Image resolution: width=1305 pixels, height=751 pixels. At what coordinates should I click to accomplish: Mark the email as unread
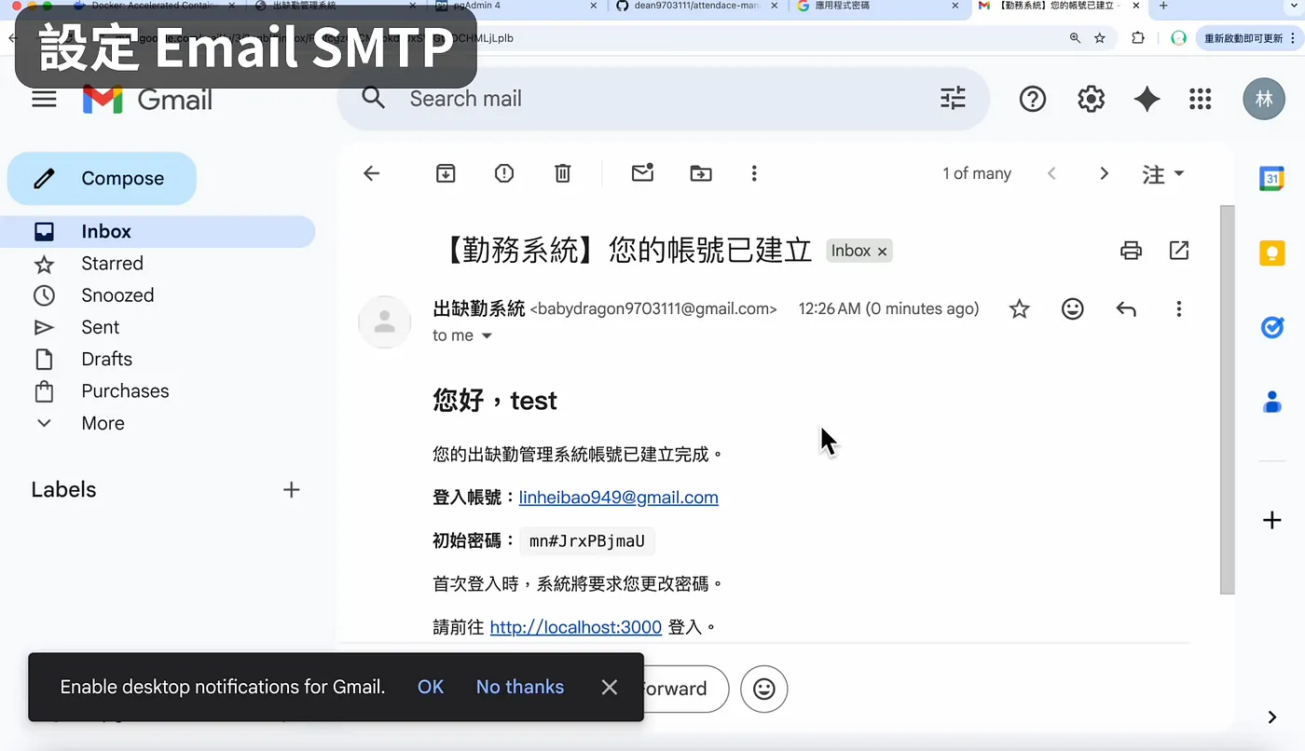point(642,172)
